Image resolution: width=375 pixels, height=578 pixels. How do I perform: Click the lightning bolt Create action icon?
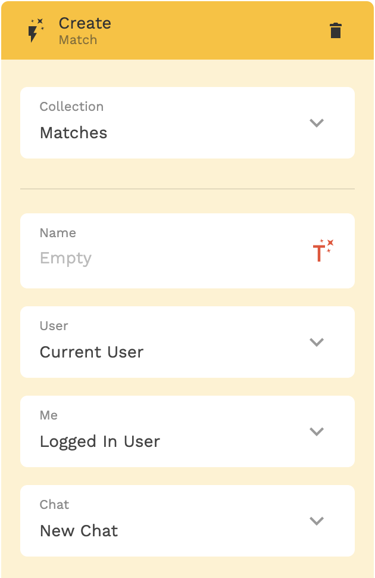36,30
